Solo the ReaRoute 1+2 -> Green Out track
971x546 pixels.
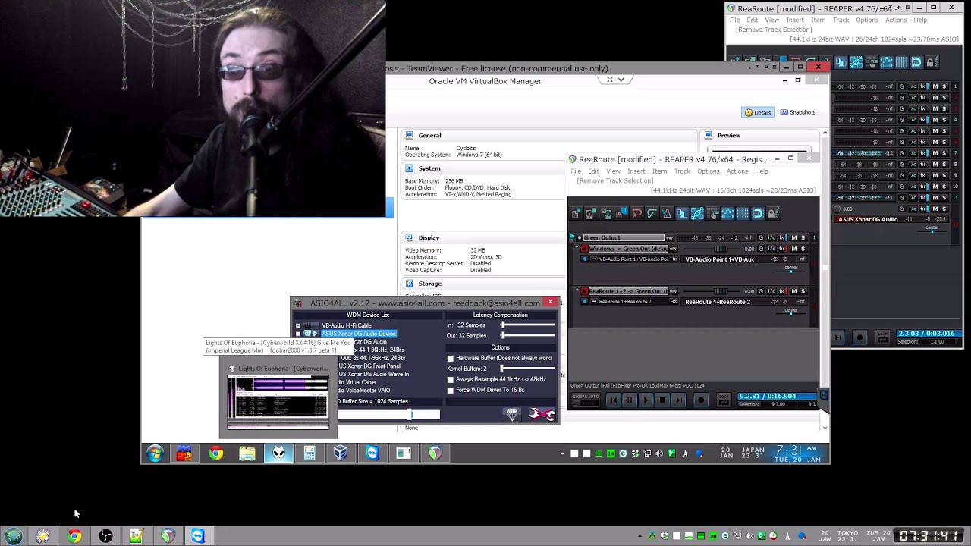tap(803, 291)
